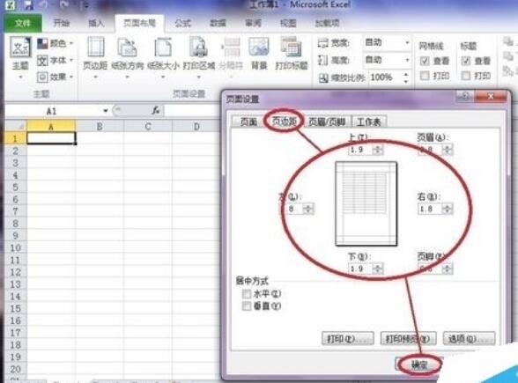Click the 背景 background icon
The image size is (518, 383).
259,53
